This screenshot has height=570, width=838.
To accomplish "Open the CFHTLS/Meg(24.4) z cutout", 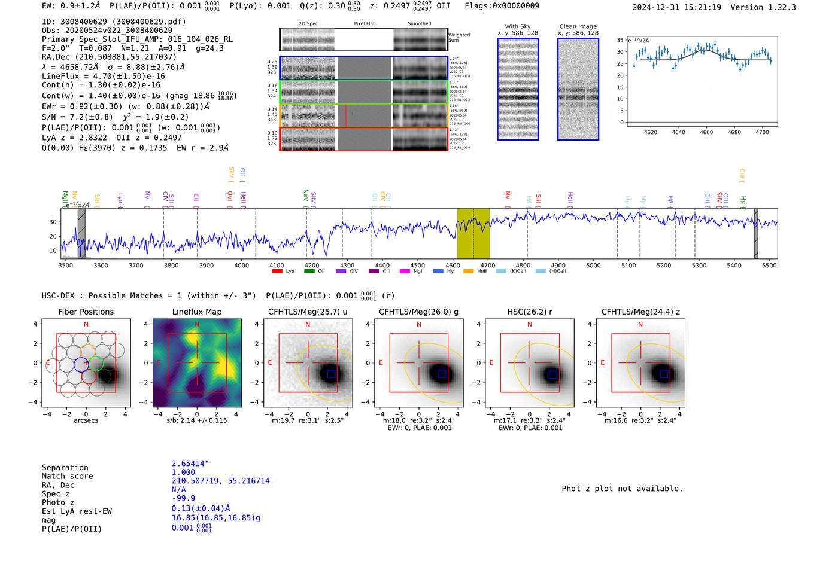I will tap(640, 362).
